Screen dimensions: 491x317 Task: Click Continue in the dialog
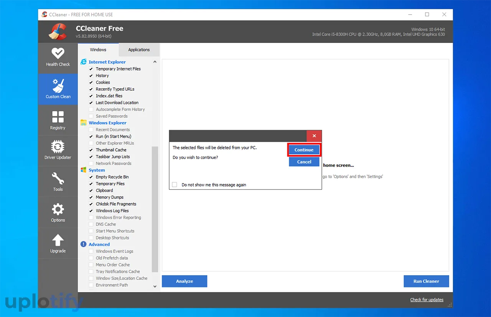click(304, 150)
